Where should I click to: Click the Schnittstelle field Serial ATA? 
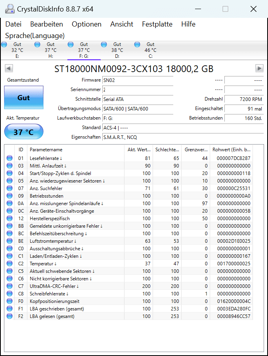click(138, 99)
